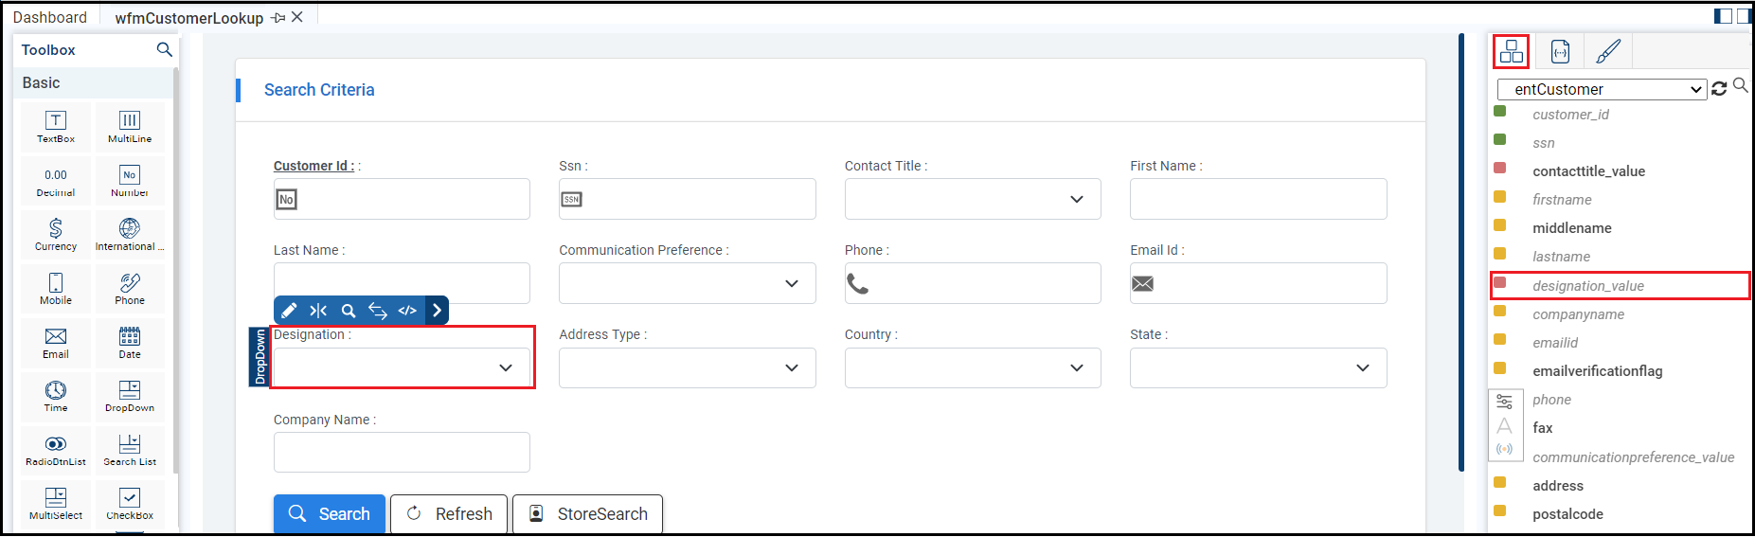Screen dimensions: 1755x537
Task: Click the broadcast signal icon in right panel
Action: 1504,449
